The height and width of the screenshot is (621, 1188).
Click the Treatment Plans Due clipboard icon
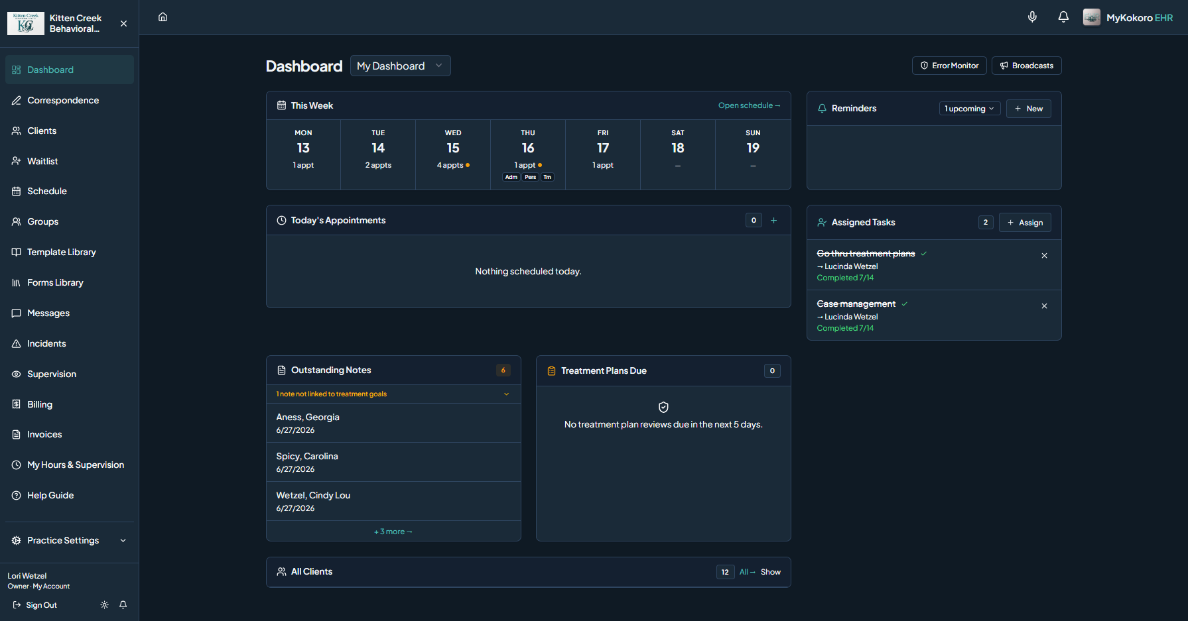pyautogui.click(x=551, y=370)
